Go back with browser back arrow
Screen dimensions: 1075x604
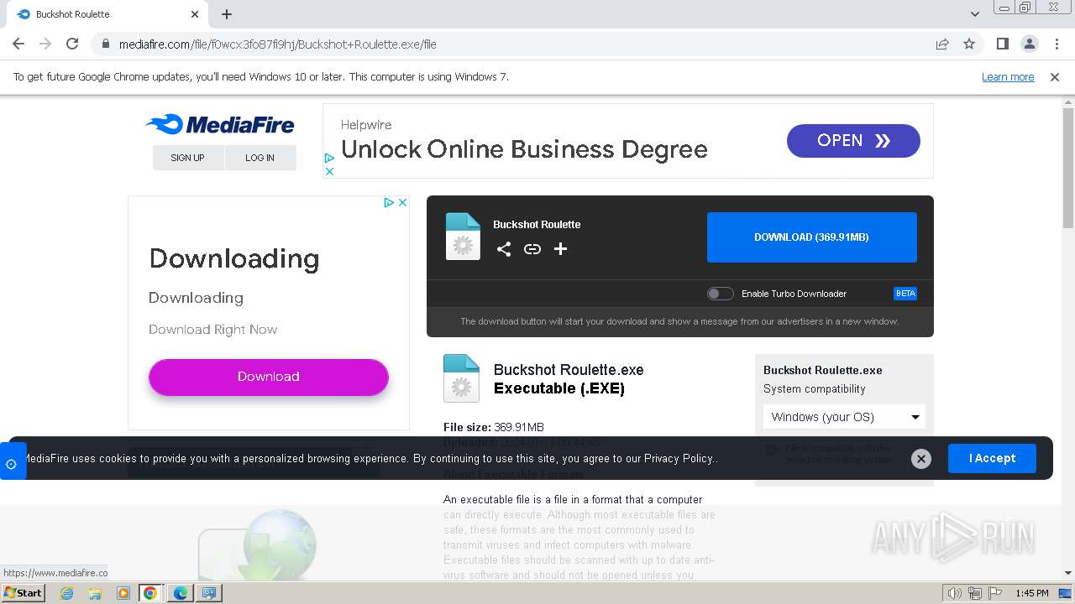(18, 44)
